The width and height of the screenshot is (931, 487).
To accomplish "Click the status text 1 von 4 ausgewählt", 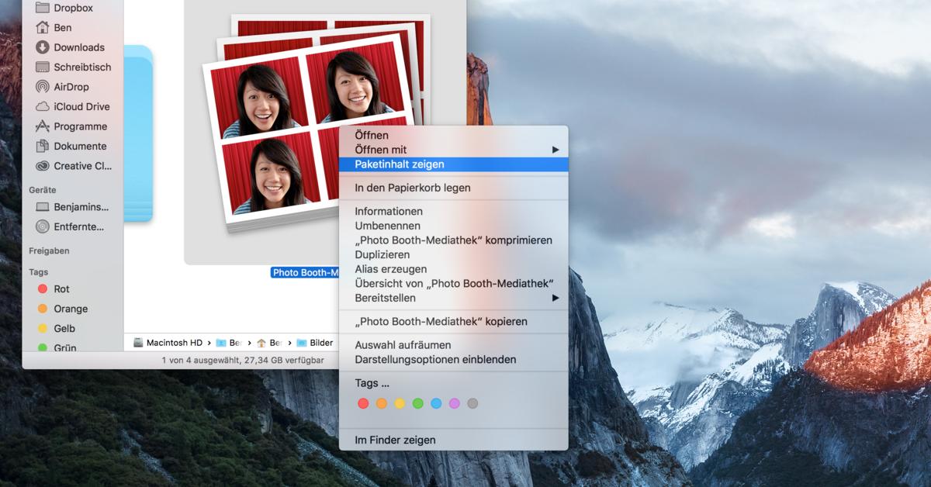I will [243, 361].
